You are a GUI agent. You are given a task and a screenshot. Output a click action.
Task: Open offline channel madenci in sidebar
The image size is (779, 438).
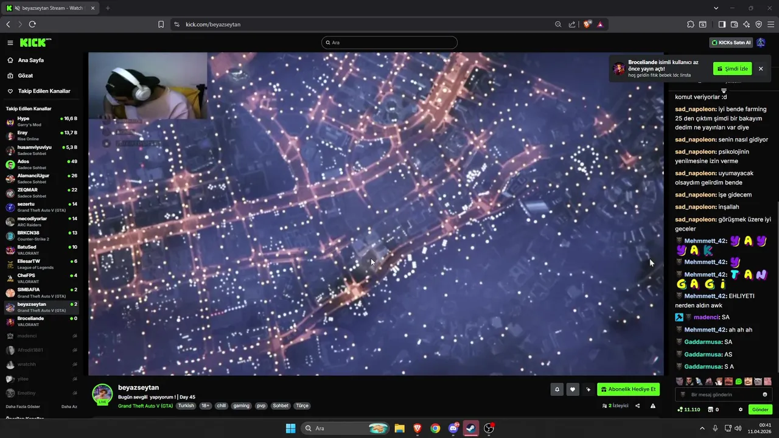(x=41, y=336)
